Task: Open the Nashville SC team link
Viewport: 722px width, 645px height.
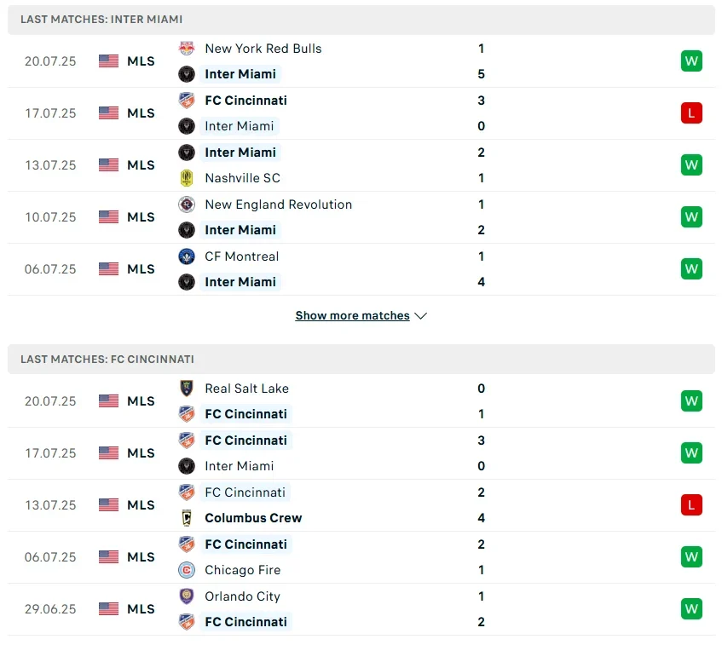Action: click(242, 178)
